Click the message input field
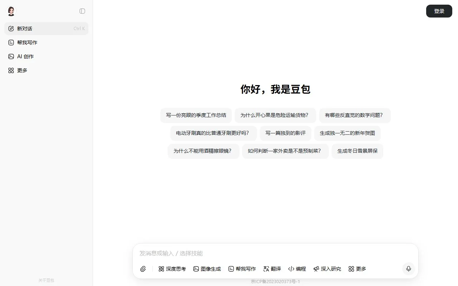458x286 pixels. click(250, 253)
